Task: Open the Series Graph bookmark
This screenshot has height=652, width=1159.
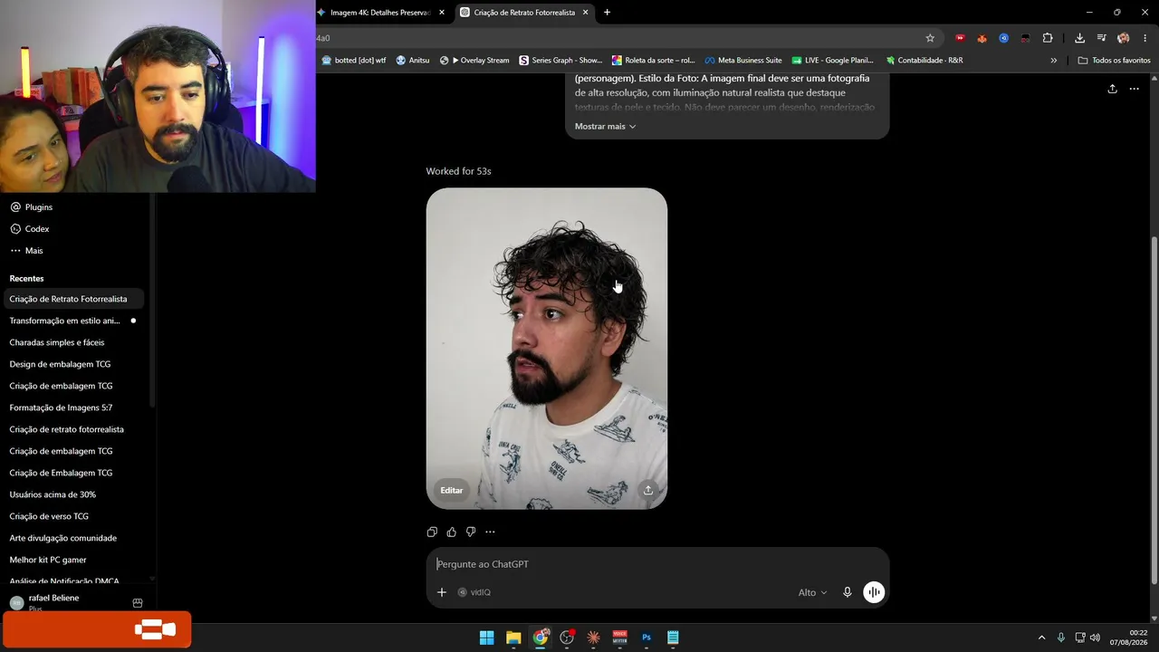Action: (560, 61)
